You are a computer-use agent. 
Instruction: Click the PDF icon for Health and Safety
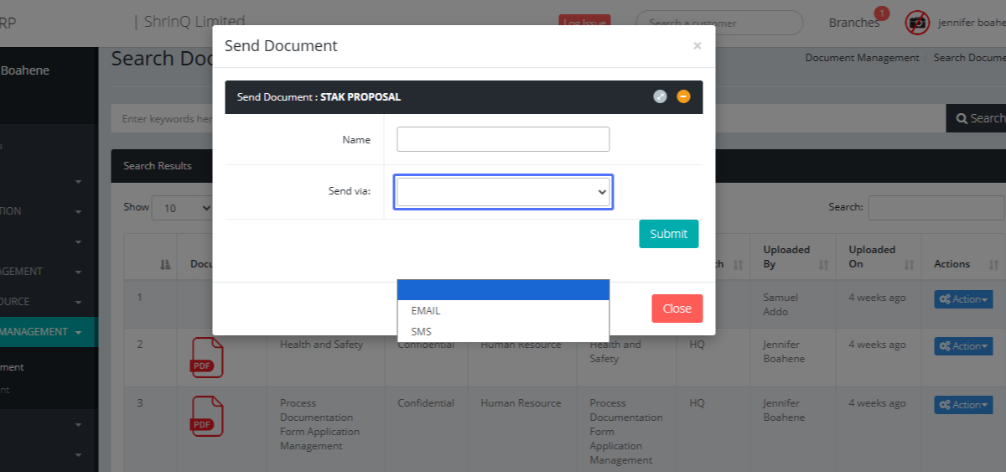[207, 358]
